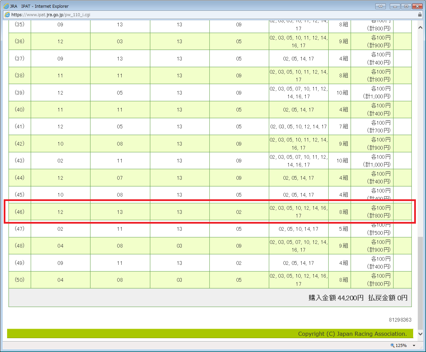Click the scrollbar down arrow
The image size is (426, 352).
pyautogui.click(x=420, y=334)
